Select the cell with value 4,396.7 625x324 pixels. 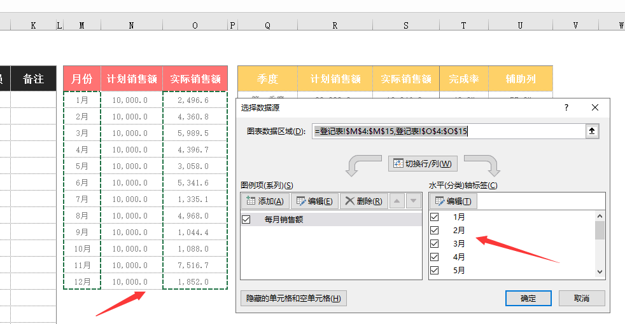click(195, 150)
